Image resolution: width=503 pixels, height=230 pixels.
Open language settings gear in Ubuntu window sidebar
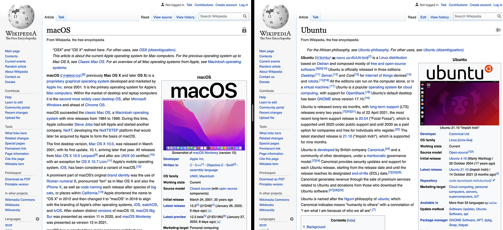[292, 219]
